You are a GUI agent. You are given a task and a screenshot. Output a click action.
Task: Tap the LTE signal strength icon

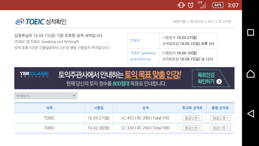click(202, 5)
